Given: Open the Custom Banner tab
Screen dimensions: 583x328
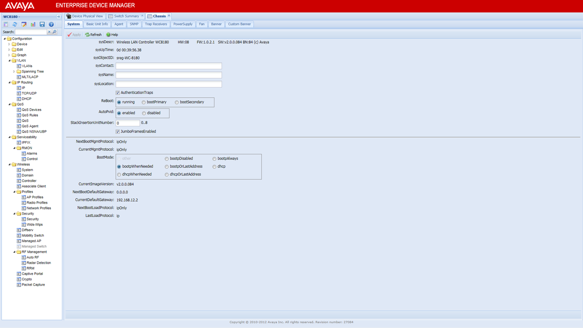Looking at the screenshot, I should (x=239, y=24).
